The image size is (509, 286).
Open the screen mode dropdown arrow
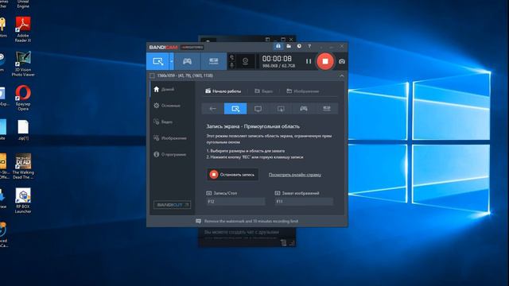pos(172,61)
